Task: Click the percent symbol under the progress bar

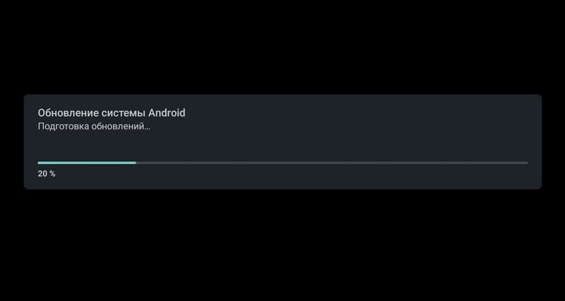Action: click(52, 174)
